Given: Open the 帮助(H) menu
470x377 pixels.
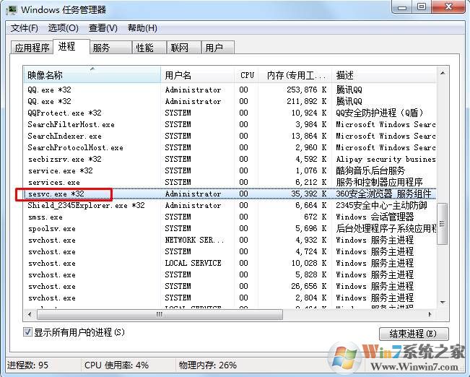Looking at the screenshot, I should pyautogui.click(x=142, y=28).
